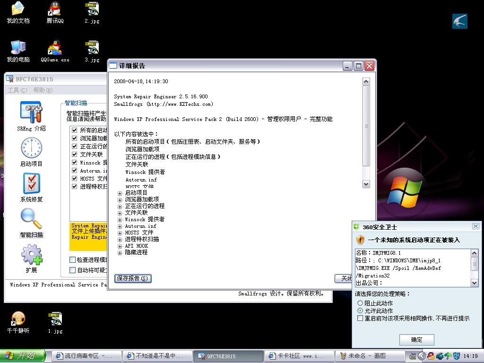Viewport: 484px width, 363px height.
Task: Expand the API HOOK tree node
Action: pos(120,246)
